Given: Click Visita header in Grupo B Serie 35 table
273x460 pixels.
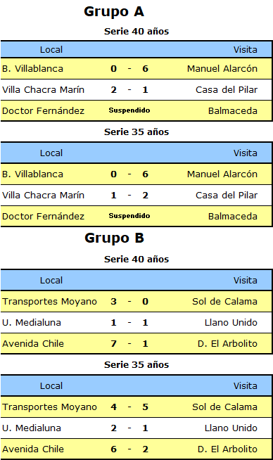Looking at the screenshot, I should 246,385.
